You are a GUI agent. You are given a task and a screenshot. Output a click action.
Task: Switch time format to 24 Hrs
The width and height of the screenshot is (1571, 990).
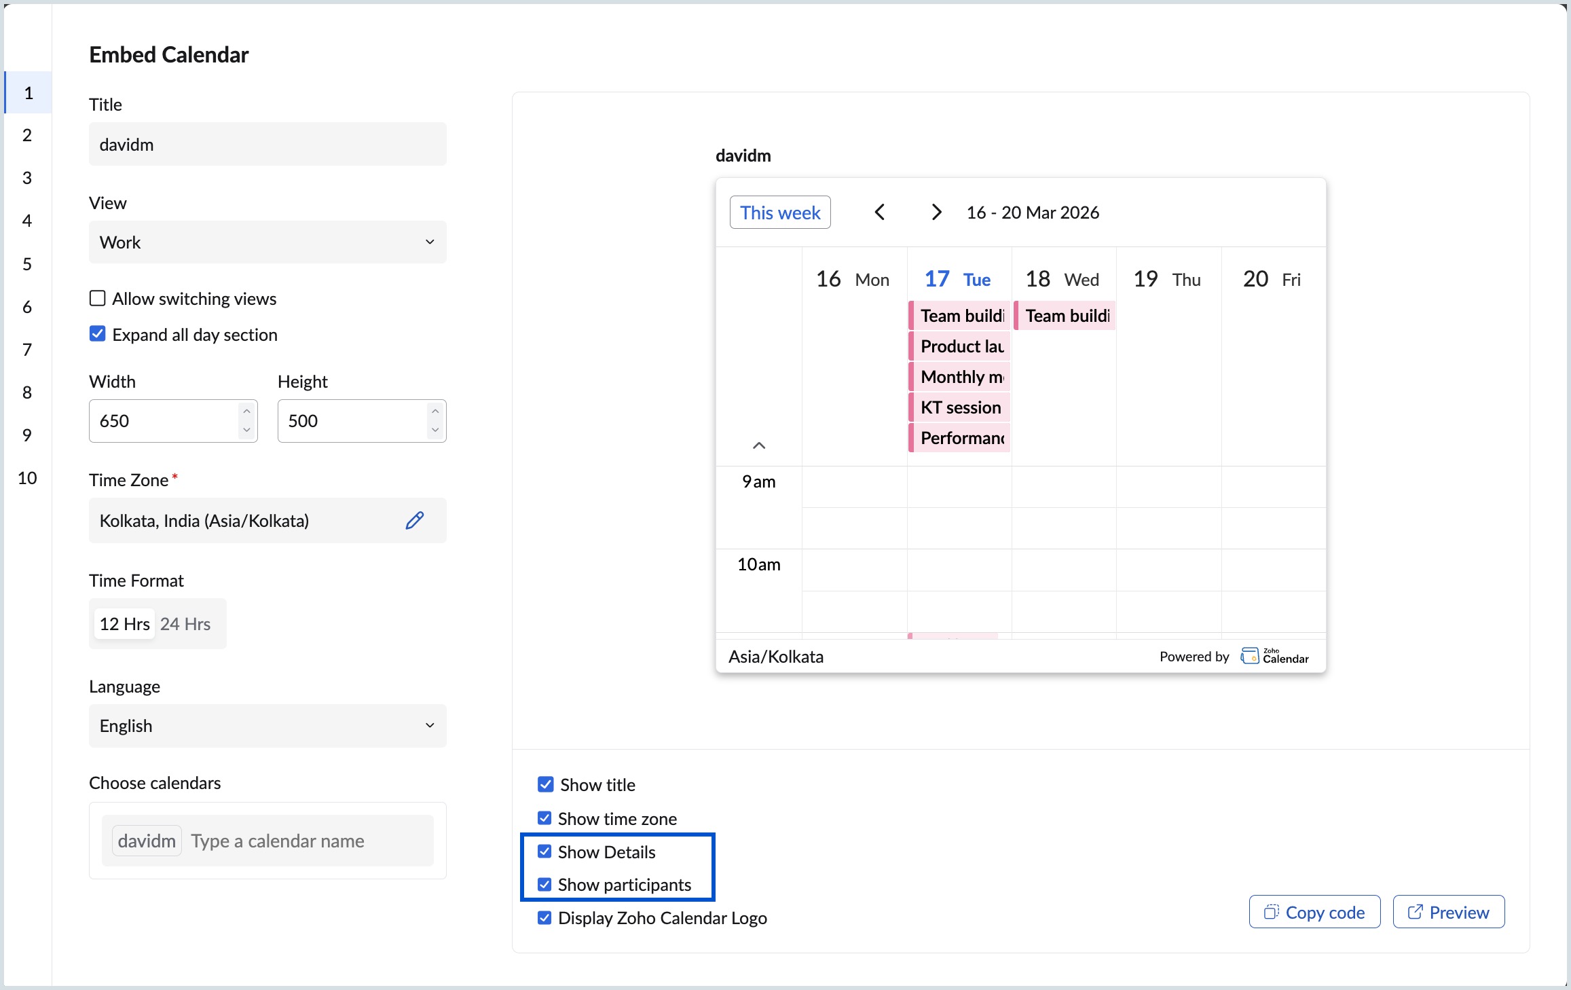pyautogui.click(x=185, y=623)
